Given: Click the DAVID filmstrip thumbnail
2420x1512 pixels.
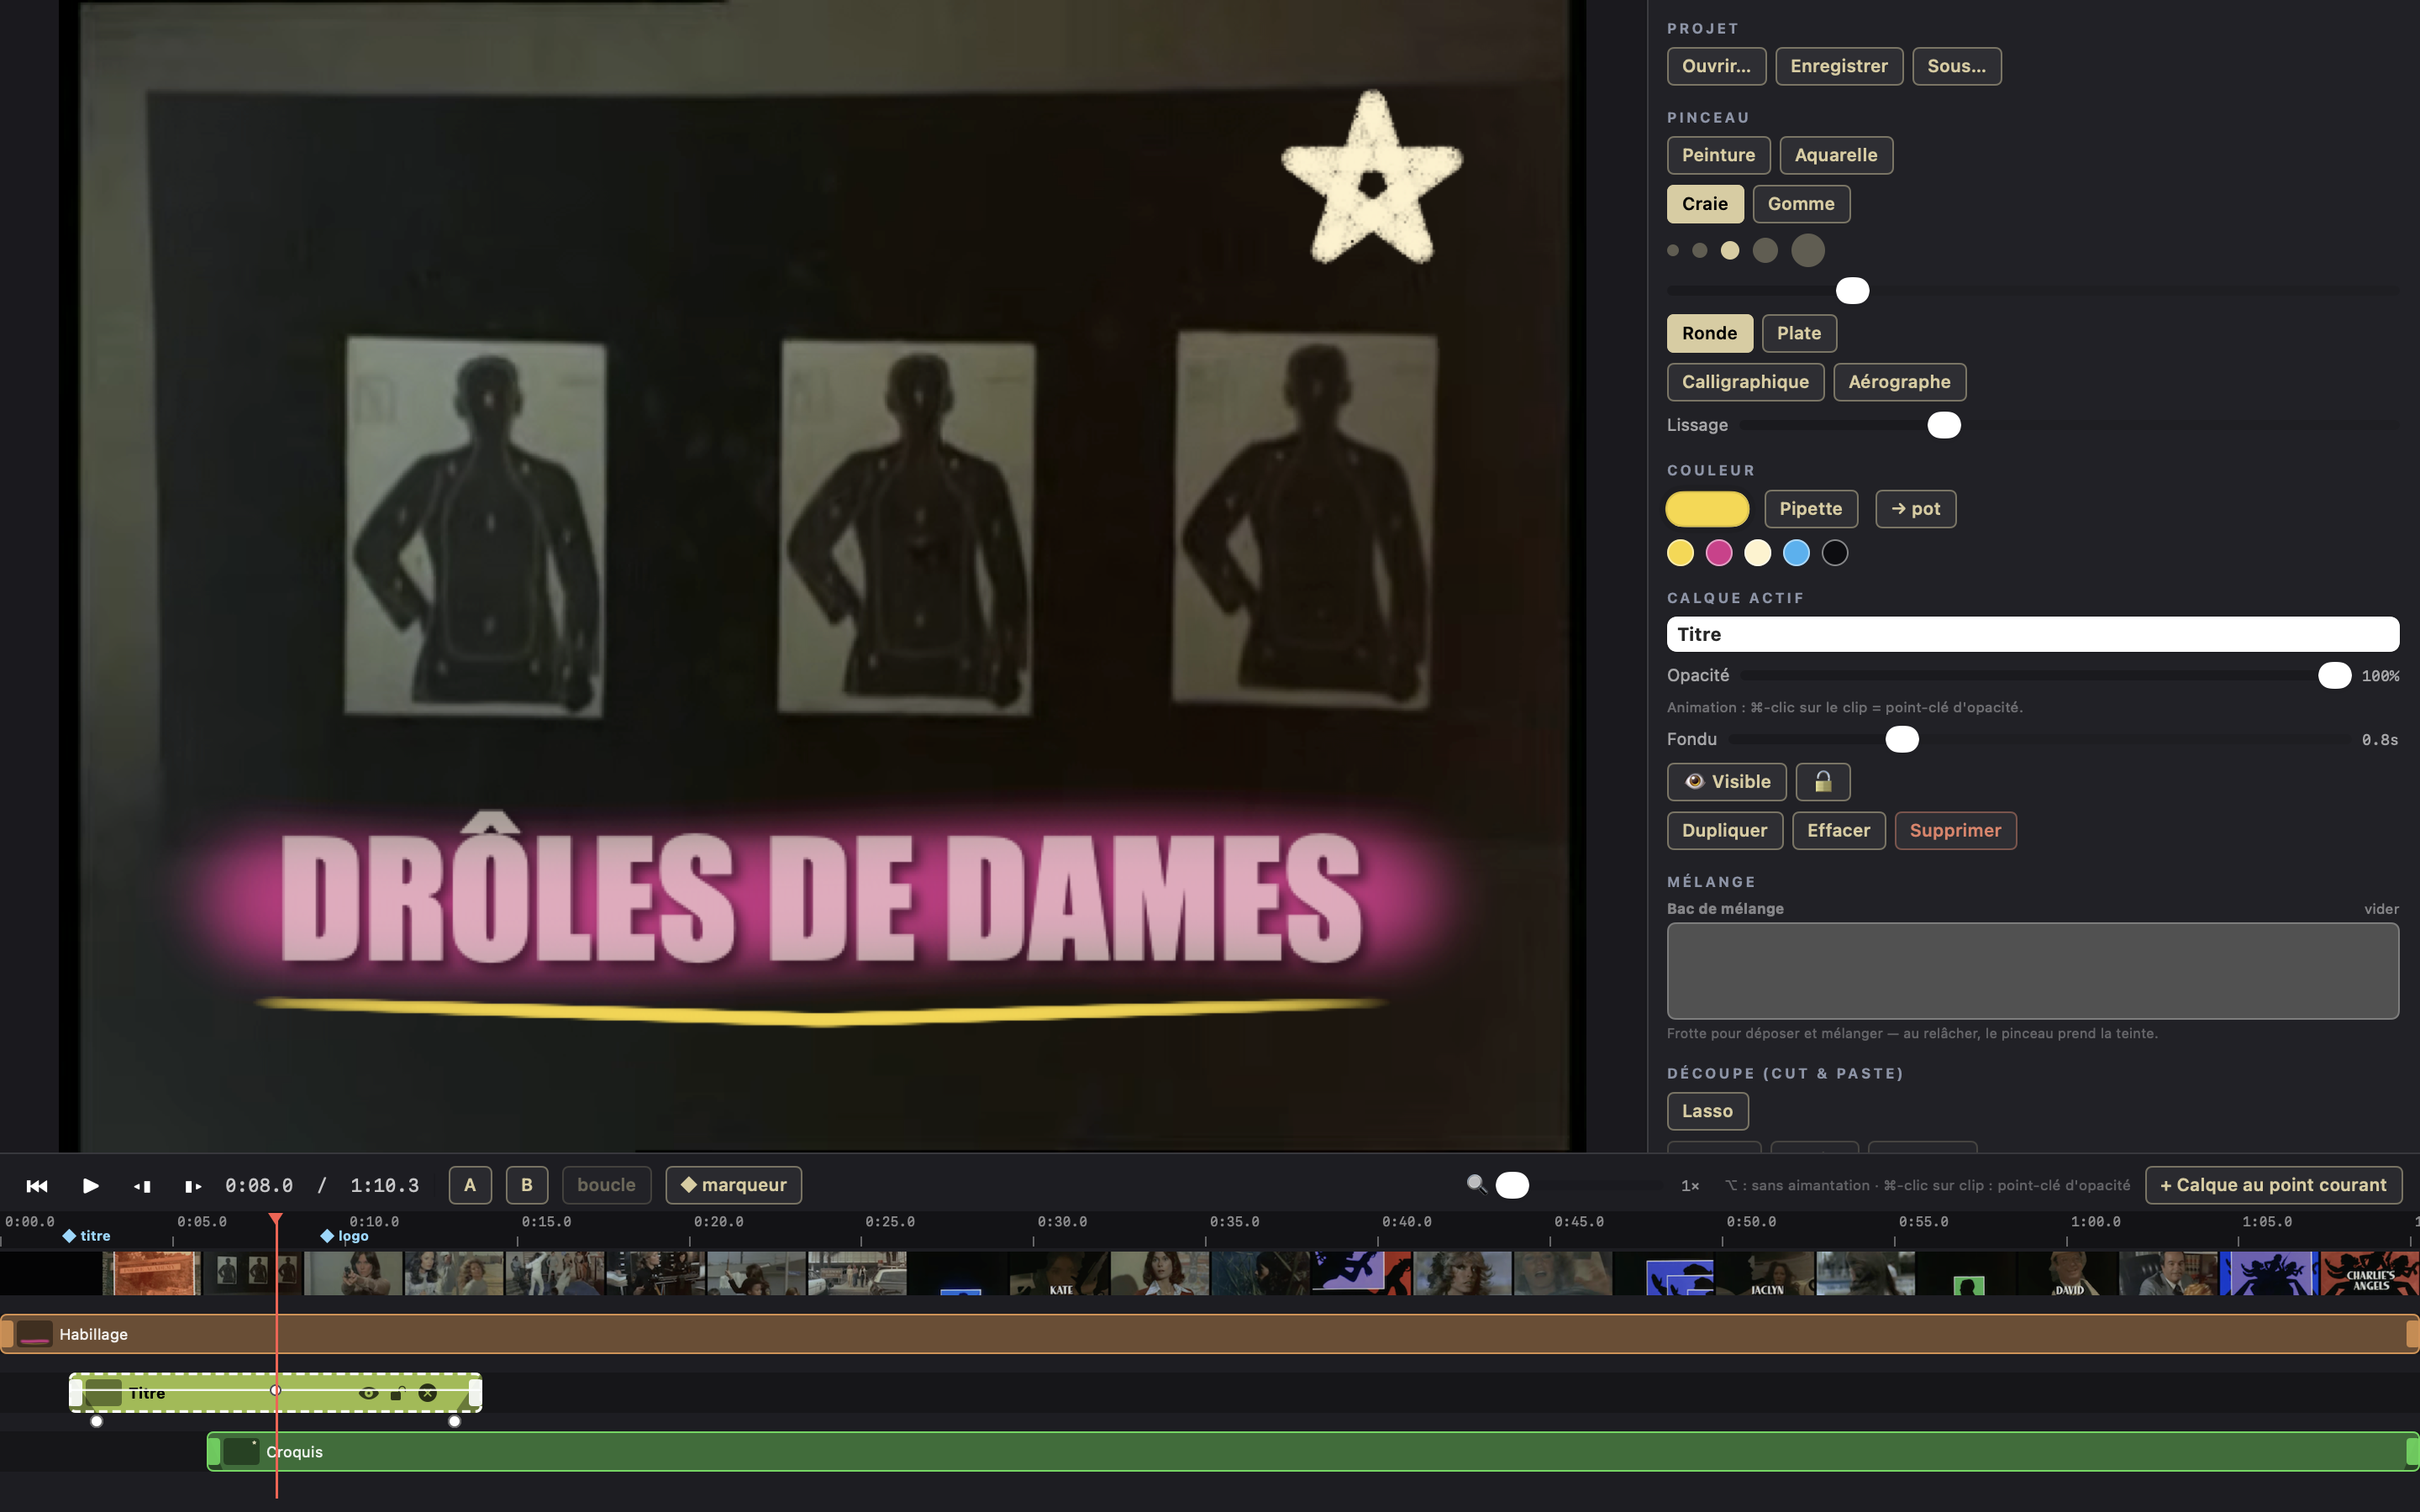Looking at the screenshot, I should coord(2068,1273).
